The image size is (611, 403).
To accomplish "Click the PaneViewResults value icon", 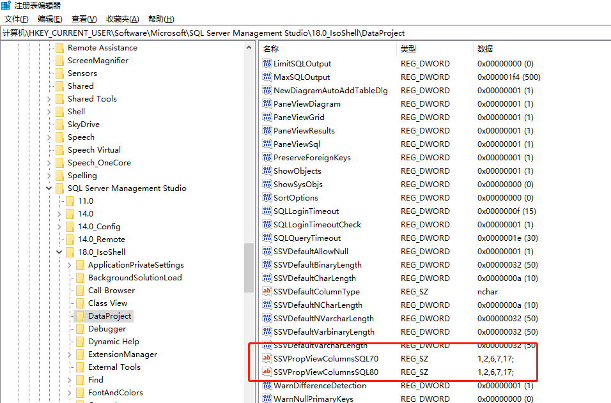I will click(x=267, y=130).
